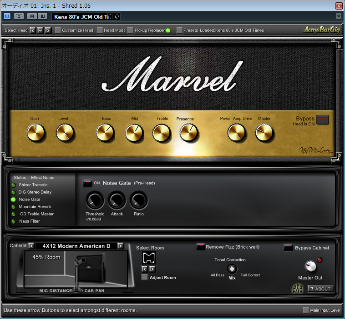Viewport: 345px width, 319px height.
Task: Click the red clip LED near Master Out
Action: pos(320,260)
